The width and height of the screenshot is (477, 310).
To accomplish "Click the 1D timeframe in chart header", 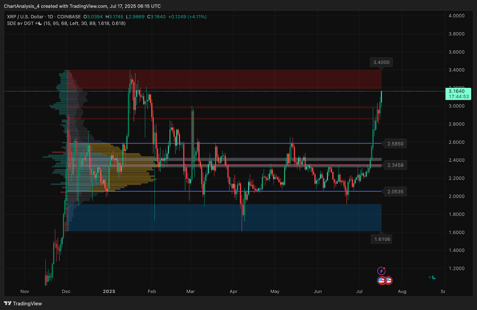I will 50,17.
